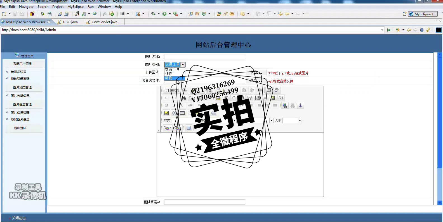Click the fit window maximize editor icon
Viewport: 443px width, 222px height.
[x=189, y=128]
